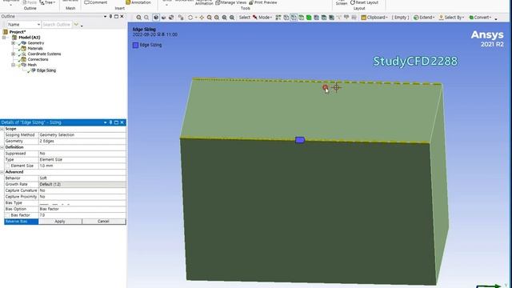Click the Scoping Method value Geometry Selection
This screenshot has width=512, height=288.
[82, 135]
